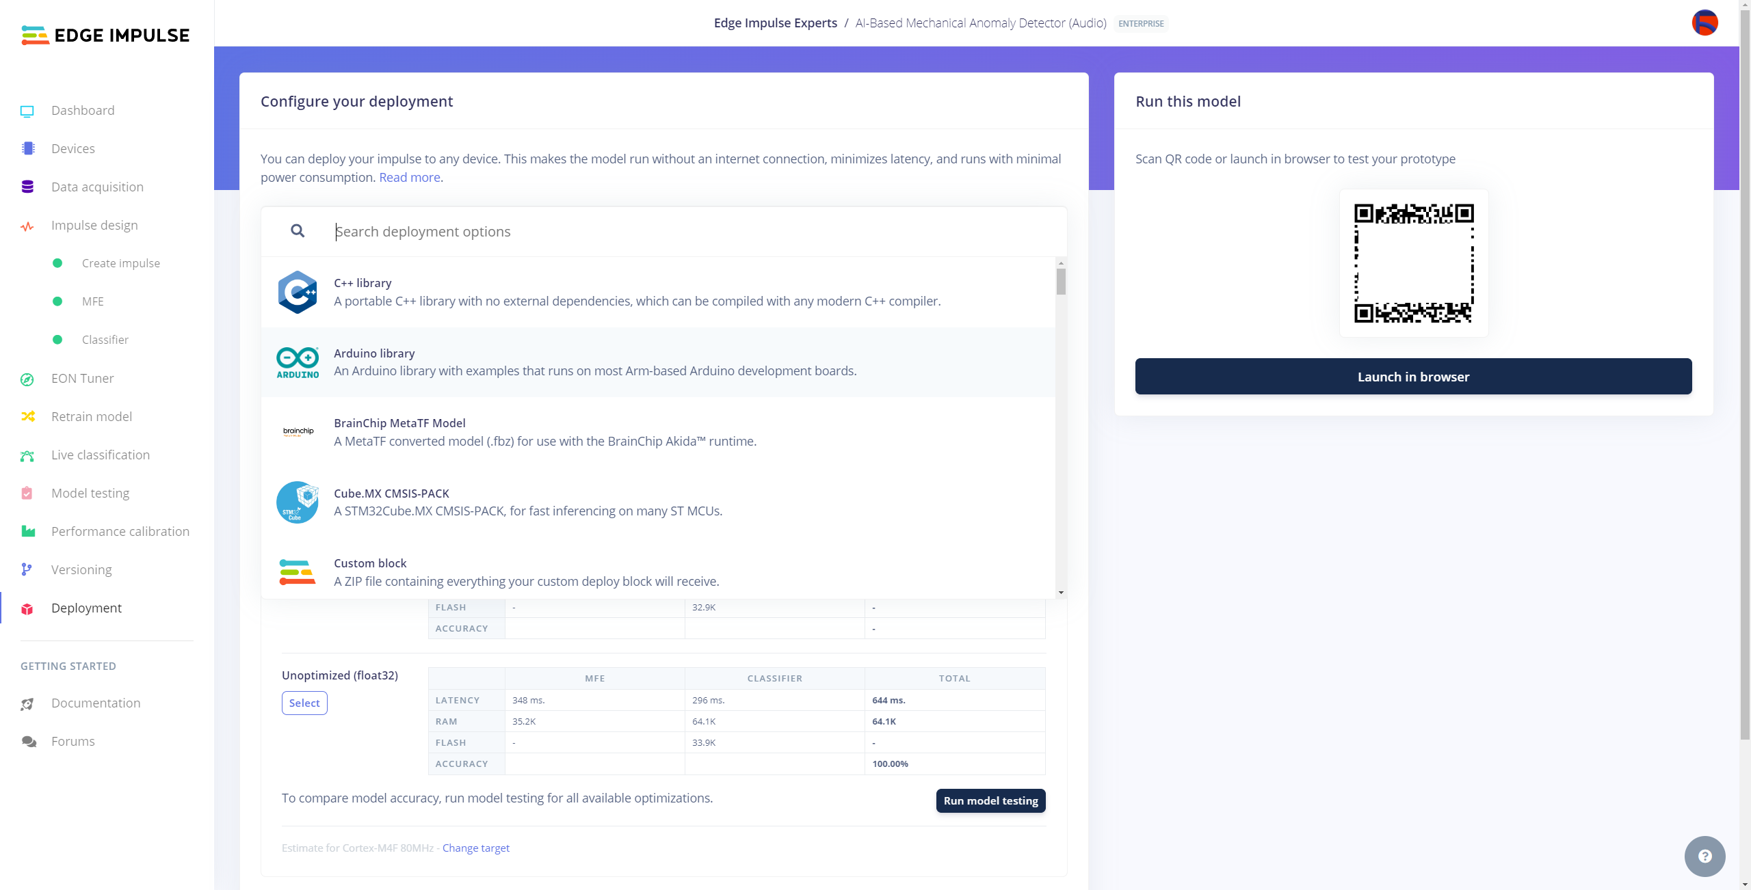
Task: Open Live classification
Action: pos(101,455)
